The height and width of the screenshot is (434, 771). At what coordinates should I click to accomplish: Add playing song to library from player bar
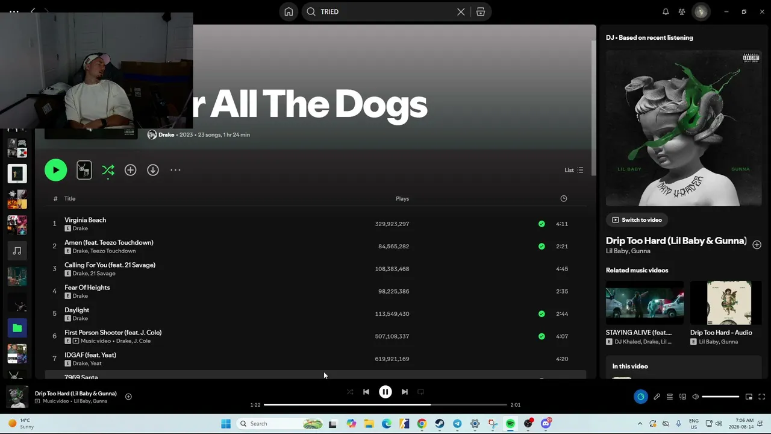tap(128, 397)
